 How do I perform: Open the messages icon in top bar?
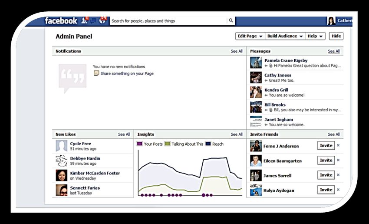[93, 21]
